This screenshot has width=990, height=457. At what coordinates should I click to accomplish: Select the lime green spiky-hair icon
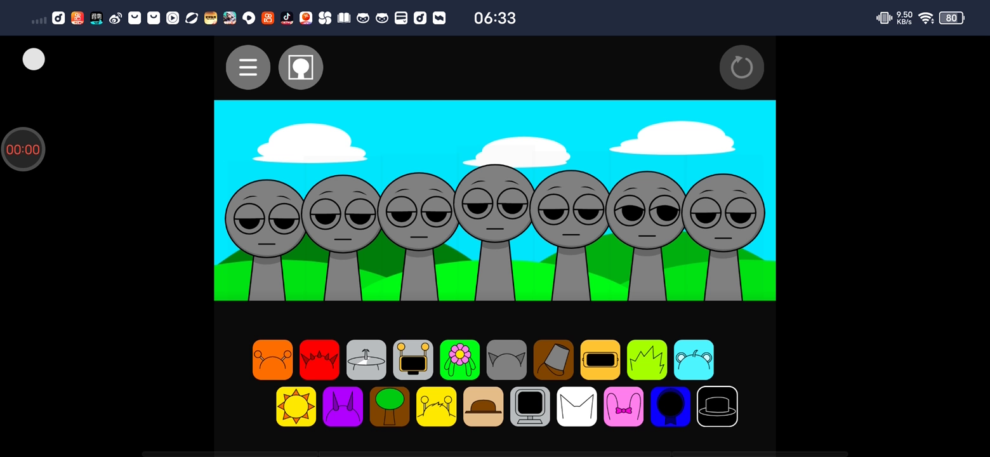tap(647, 360)
